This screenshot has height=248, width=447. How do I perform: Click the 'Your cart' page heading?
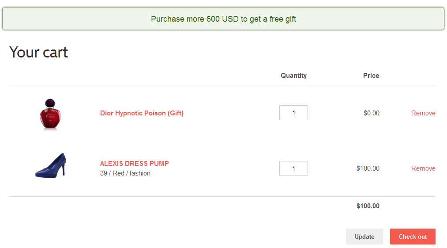[38, 52]
